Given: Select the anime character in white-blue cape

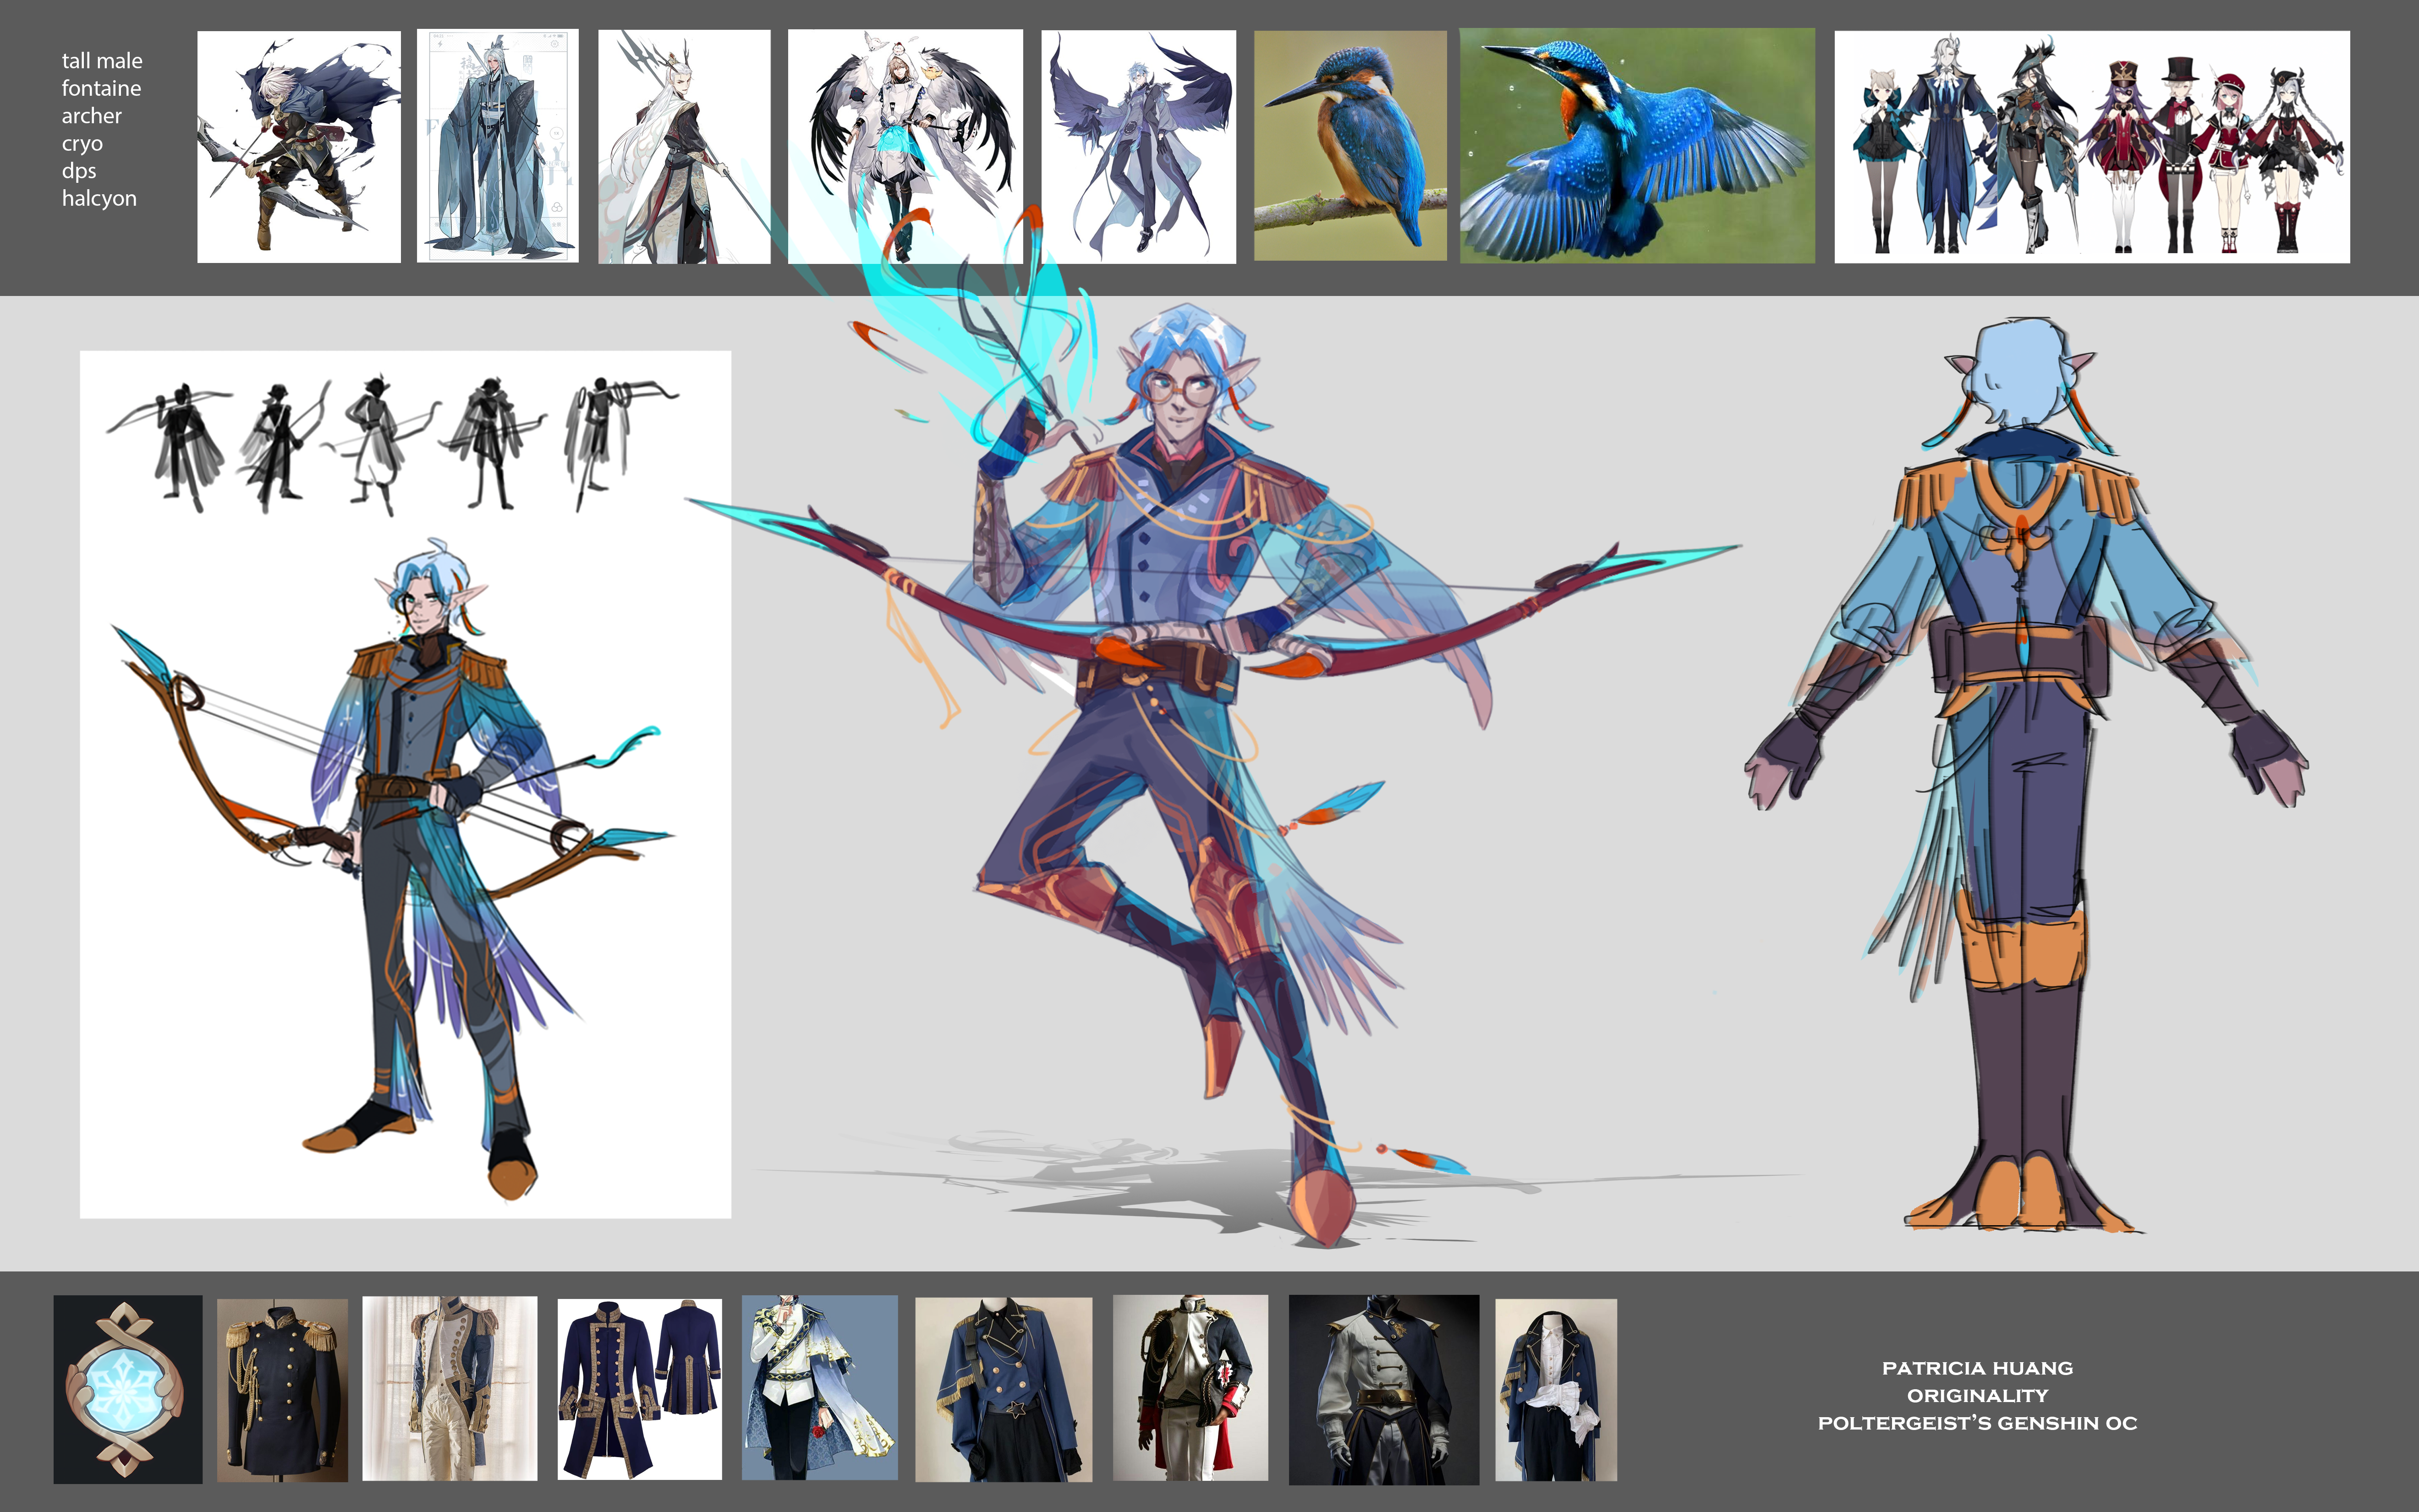Looking at the screenshot, I should 819,1387.
